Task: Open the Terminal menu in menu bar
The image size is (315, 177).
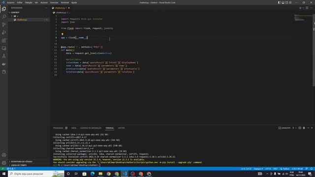Action: 64,2
